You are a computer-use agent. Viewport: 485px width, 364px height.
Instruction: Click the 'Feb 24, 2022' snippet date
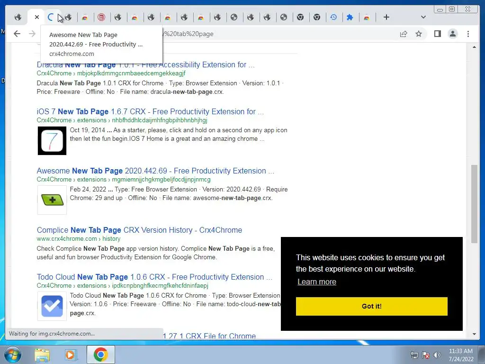pos(88,189)
